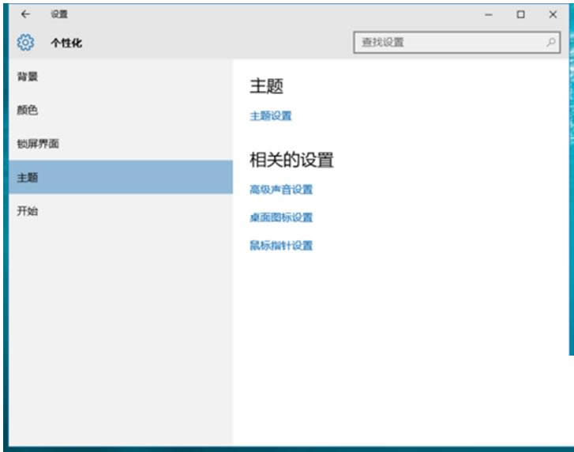This screenshot has width=574, height=452.
Task: Click the Settings gear icon
Action: [25, 43]
